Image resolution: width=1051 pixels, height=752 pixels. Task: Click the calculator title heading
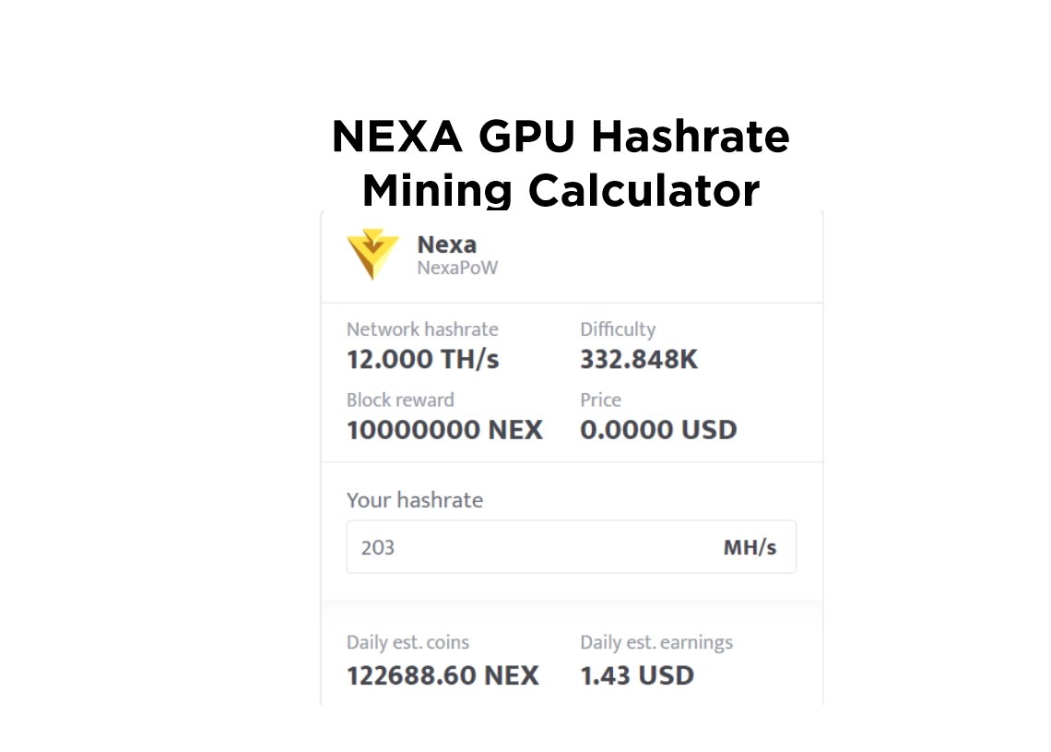coord(561,162)
